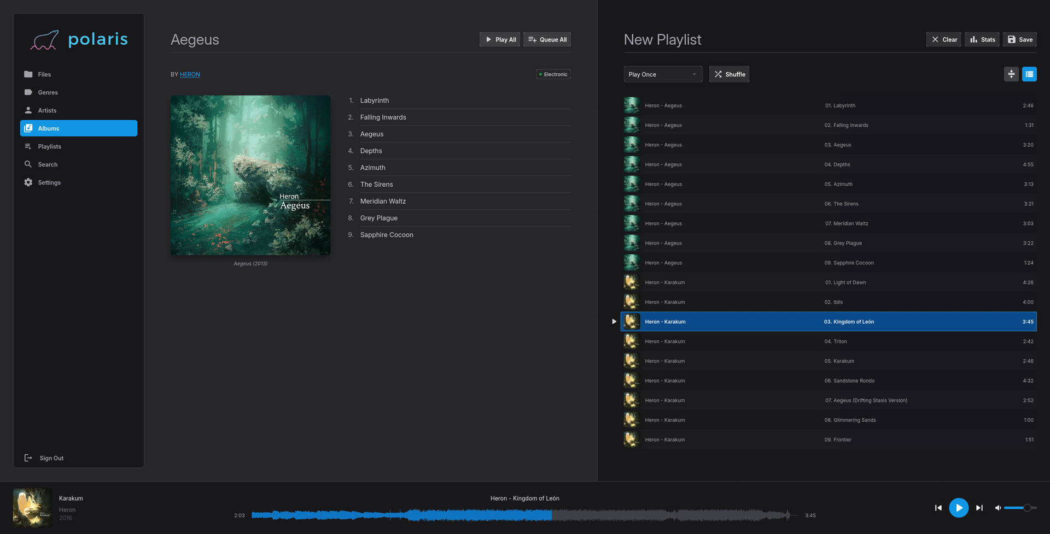Click the Karakum now-playing album thumbnail
Viewport: 1050px width, 534px height.
33,508
